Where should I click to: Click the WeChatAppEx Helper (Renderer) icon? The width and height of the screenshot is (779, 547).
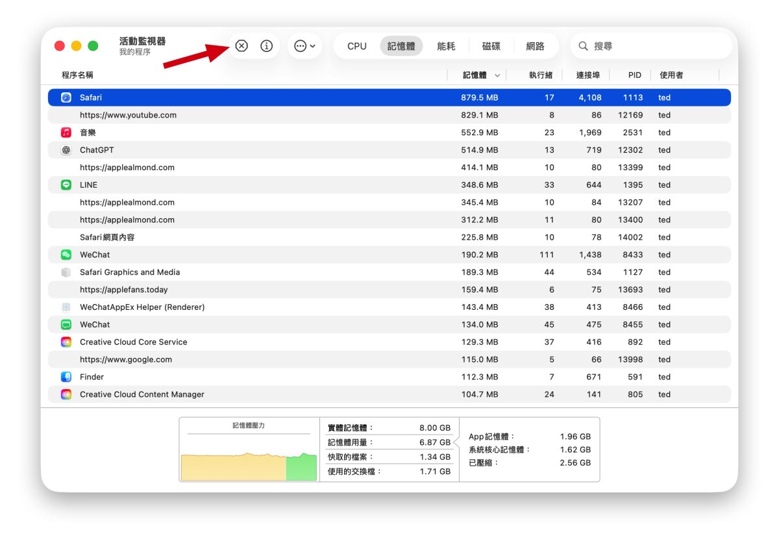(x=66, y=307)
